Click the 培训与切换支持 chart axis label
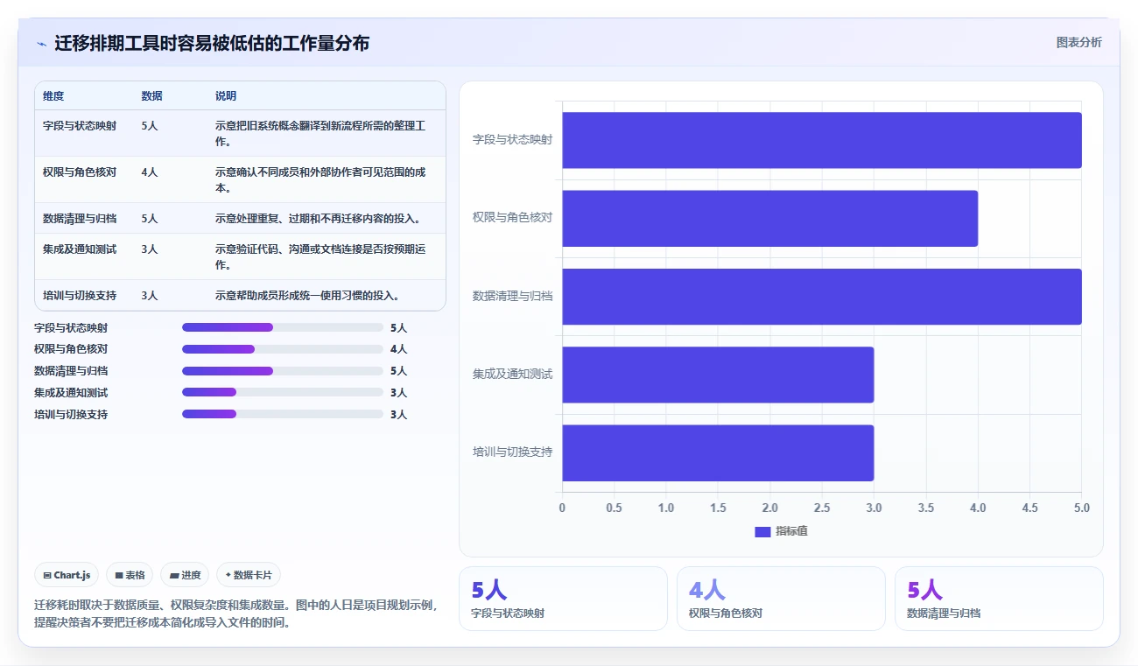The width and height of the screenshot is (1138, 666). pos(512,452)
